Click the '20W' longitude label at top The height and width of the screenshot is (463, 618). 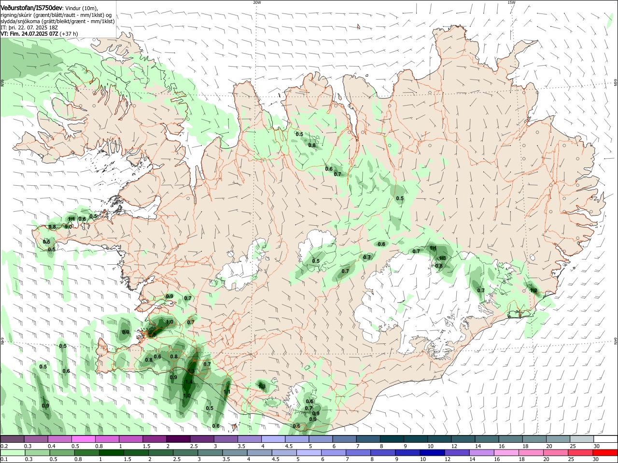(x=257, y=2)
